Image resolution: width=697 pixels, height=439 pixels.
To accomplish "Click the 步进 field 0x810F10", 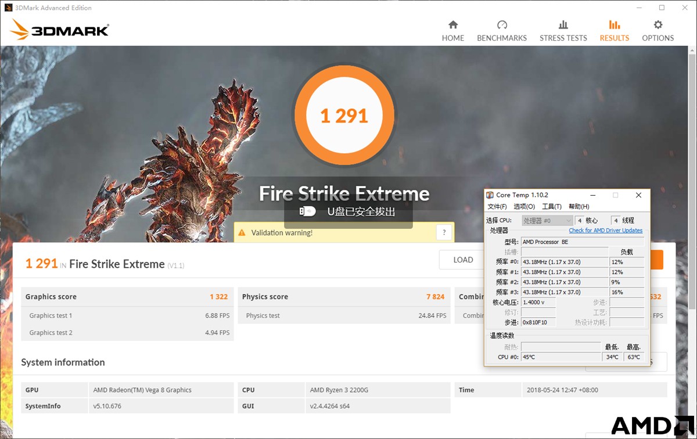I will tap(538, 322).
